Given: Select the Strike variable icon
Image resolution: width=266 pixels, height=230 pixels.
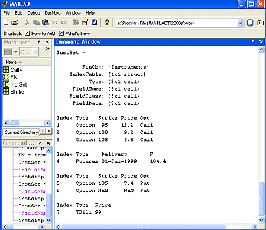Looking at the screenshot, I should coord(6,92).
